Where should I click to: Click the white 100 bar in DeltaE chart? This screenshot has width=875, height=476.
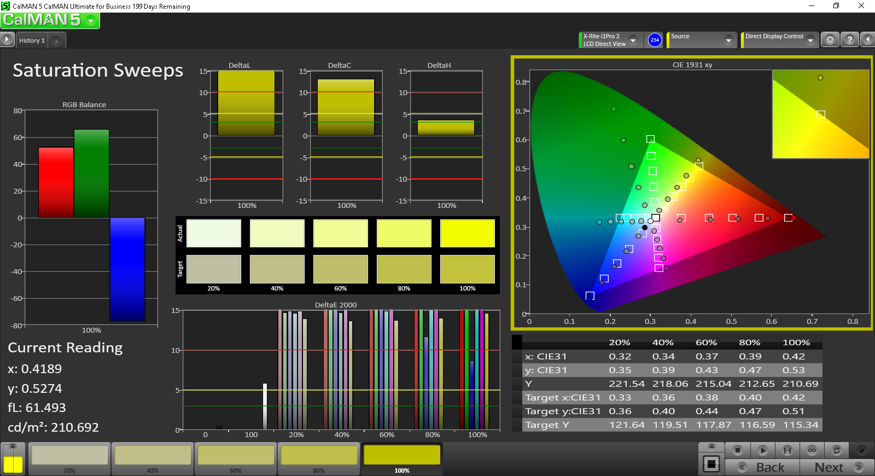point(265,407)
